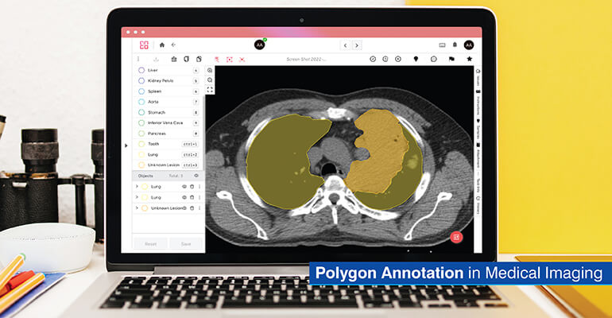The width and height of the screenshot is (612, 318).
Task: Click the center AA avatar with green badge
Action: pyautogui.click(x=260, y=45)
